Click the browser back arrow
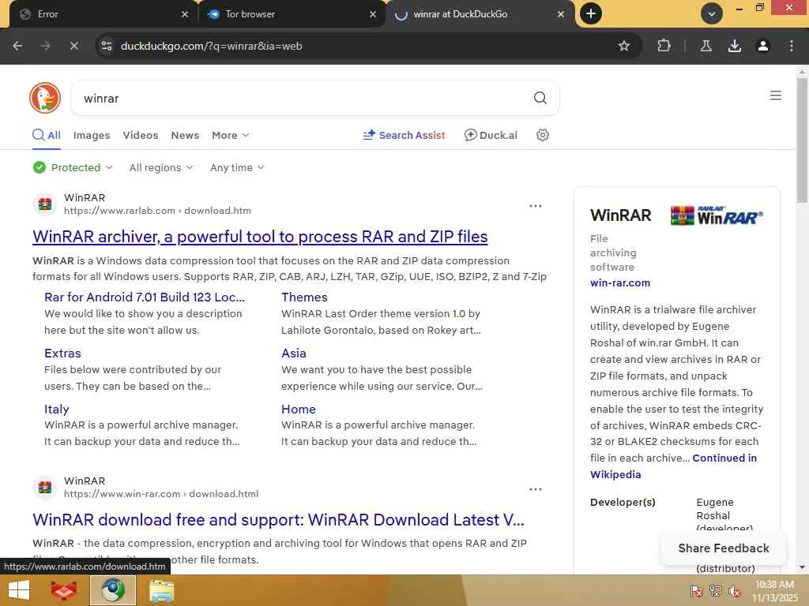The width and height of the screenshot is (809, 606). [17, 46]
